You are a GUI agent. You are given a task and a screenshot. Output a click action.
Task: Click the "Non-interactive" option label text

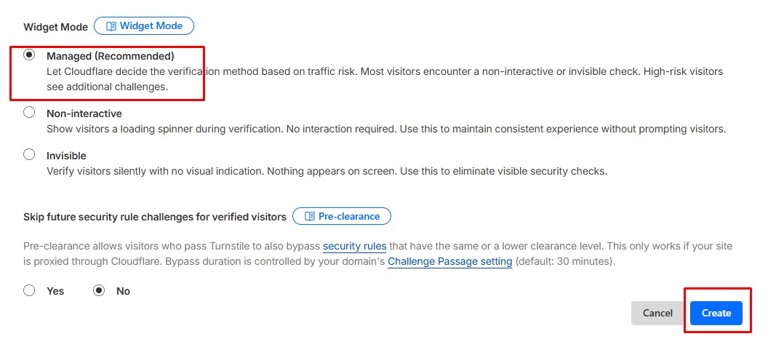coord(84,113)
